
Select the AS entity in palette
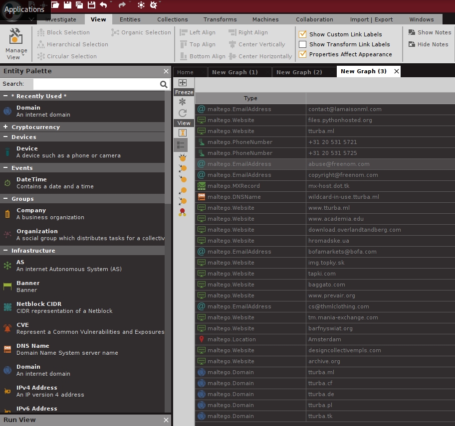82,266
